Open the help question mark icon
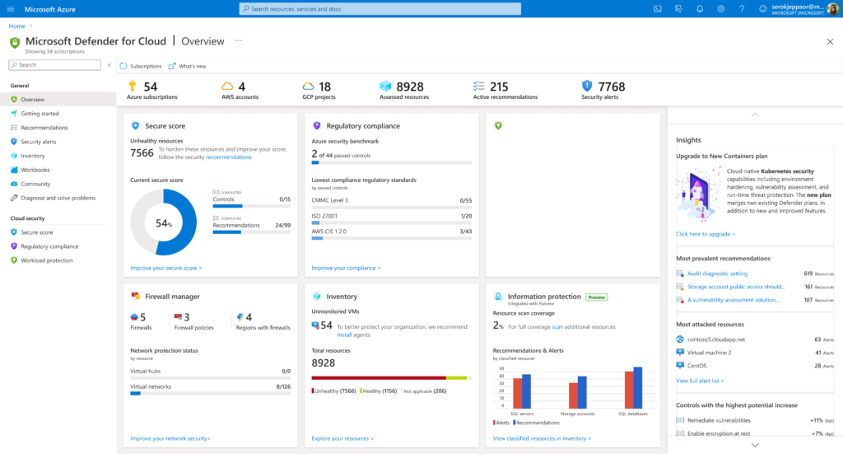The height and width of the screenshot is (454, 843). pos(742,9)
